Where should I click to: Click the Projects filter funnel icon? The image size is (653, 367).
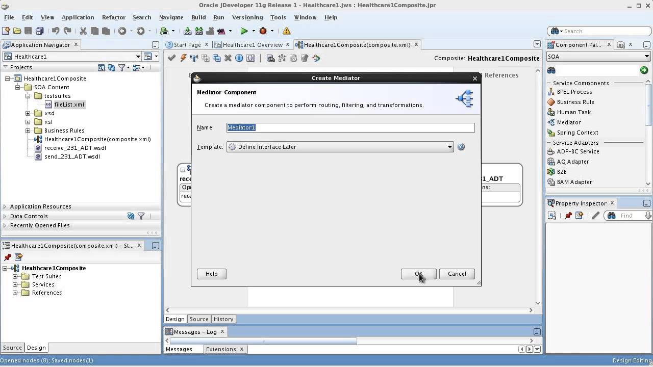(121, 67)
